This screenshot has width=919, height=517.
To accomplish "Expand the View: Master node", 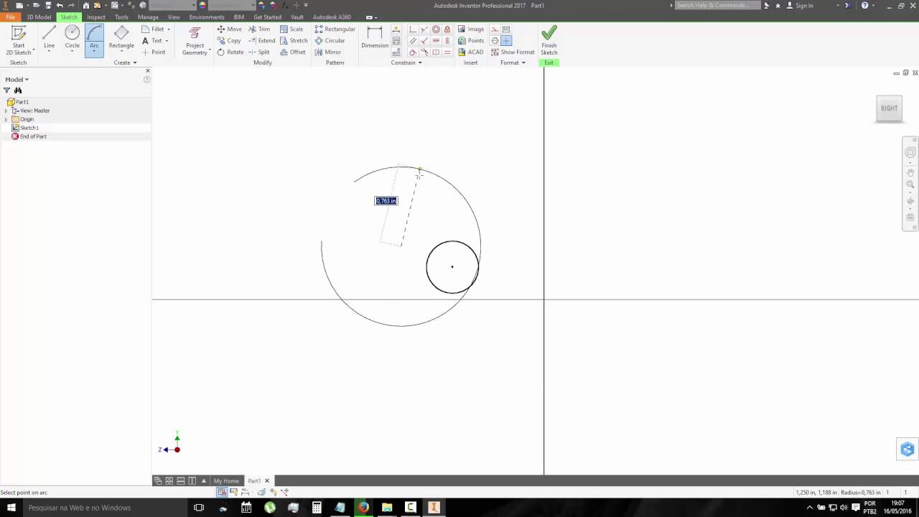I will click(x=6, y=111).
